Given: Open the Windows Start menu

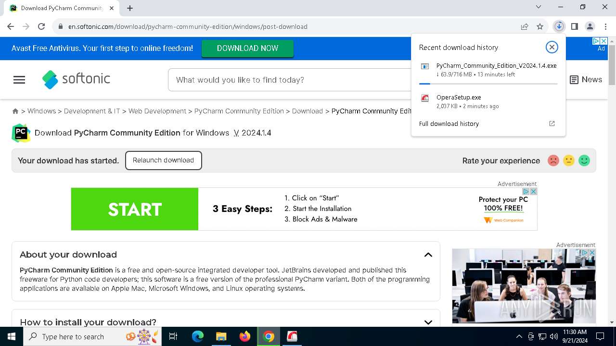Looking at the screenshot, I should 12,336.
